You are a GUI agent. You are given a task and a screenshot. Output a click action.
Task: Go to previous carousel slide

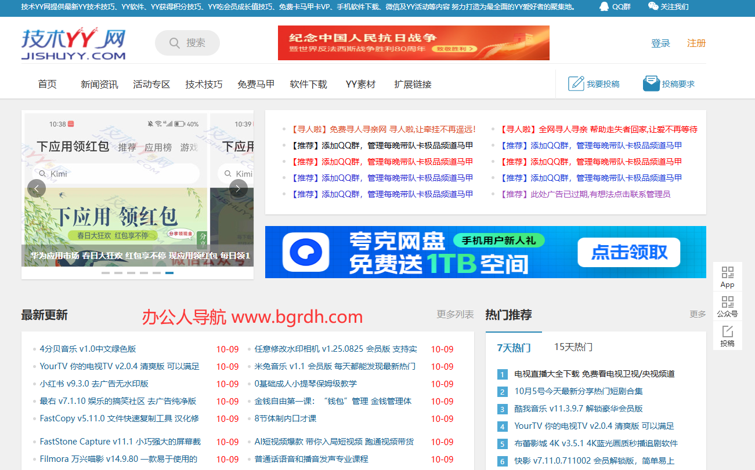(x=37, y=188)
